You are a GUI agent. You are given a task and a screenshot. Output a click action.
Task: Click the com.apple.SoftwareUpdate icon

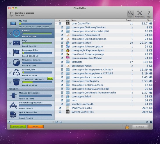tap(67, 47)
